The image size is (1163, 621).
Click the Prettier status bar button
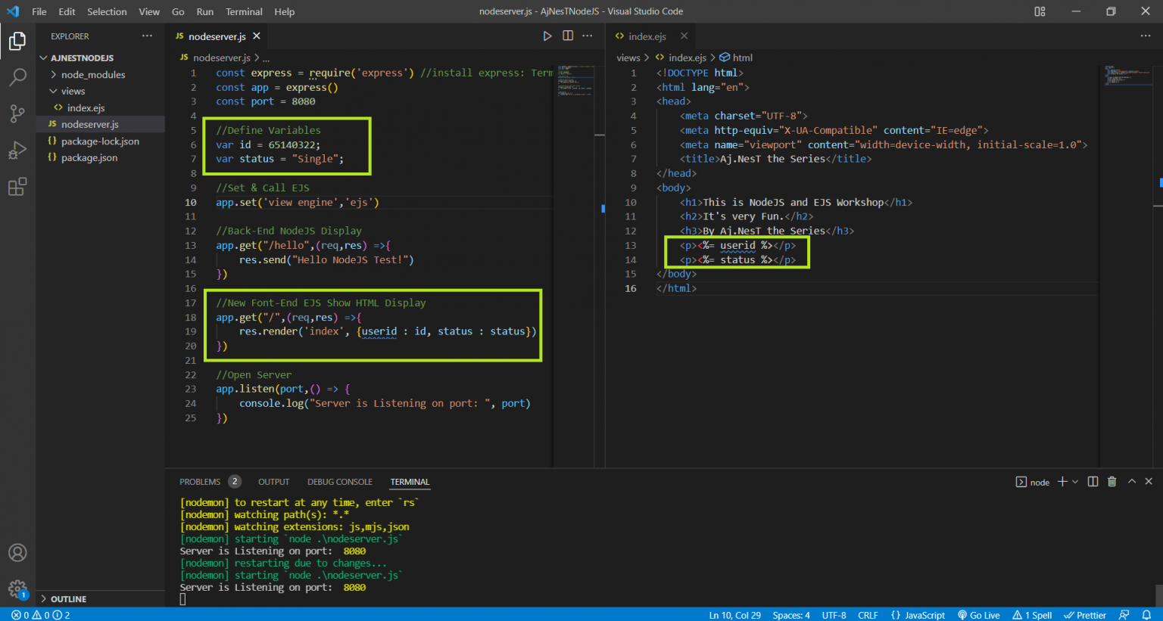[x=1086, y=615]
